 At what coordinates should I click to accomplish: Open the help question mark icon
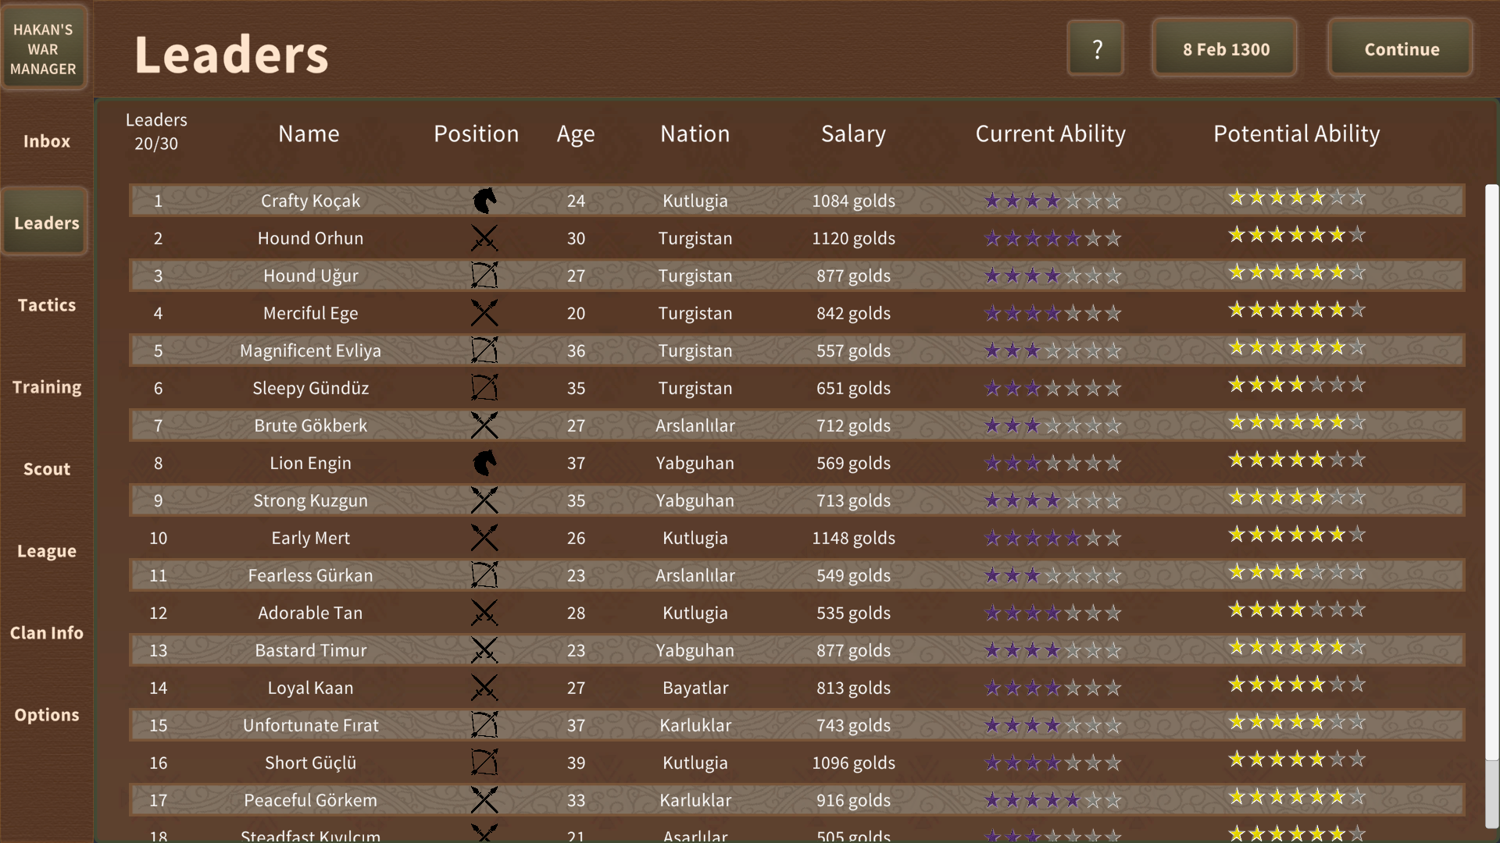pos(1095,48)
